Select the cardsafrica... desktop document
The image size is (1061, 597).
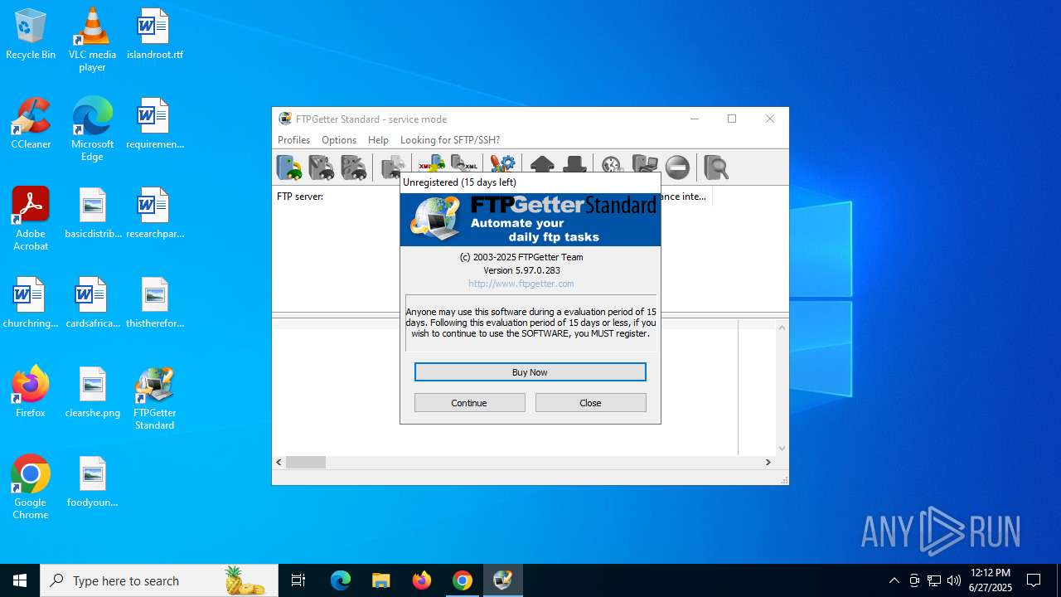pos(92,303)
